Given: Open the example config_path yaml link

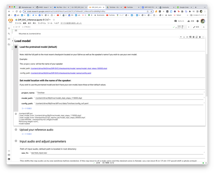Looking at the screenshot, I should [61, 73].
